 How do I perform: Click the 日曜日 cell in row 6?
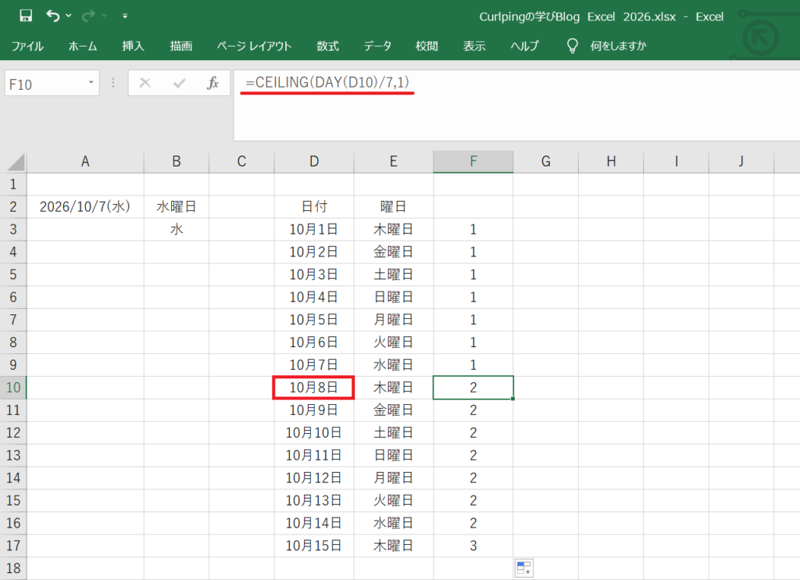click(394, 297)
